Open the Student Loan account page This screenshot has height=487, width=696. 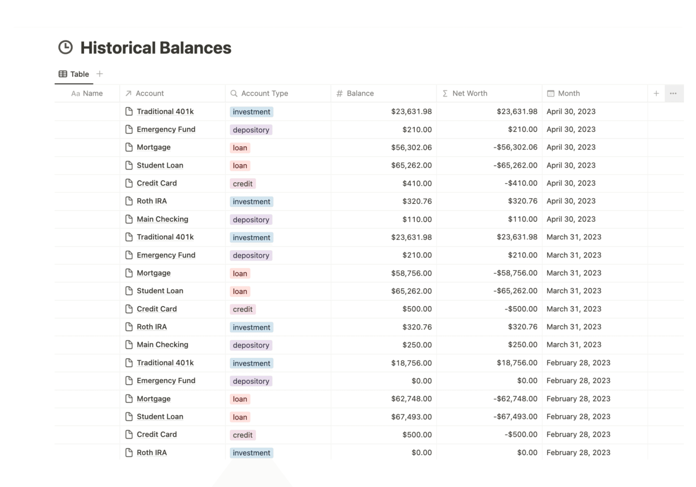coord(160,165)
